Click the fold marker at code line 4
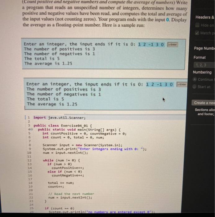This screenshot has width=215, height=217. [x=32, y=129]
